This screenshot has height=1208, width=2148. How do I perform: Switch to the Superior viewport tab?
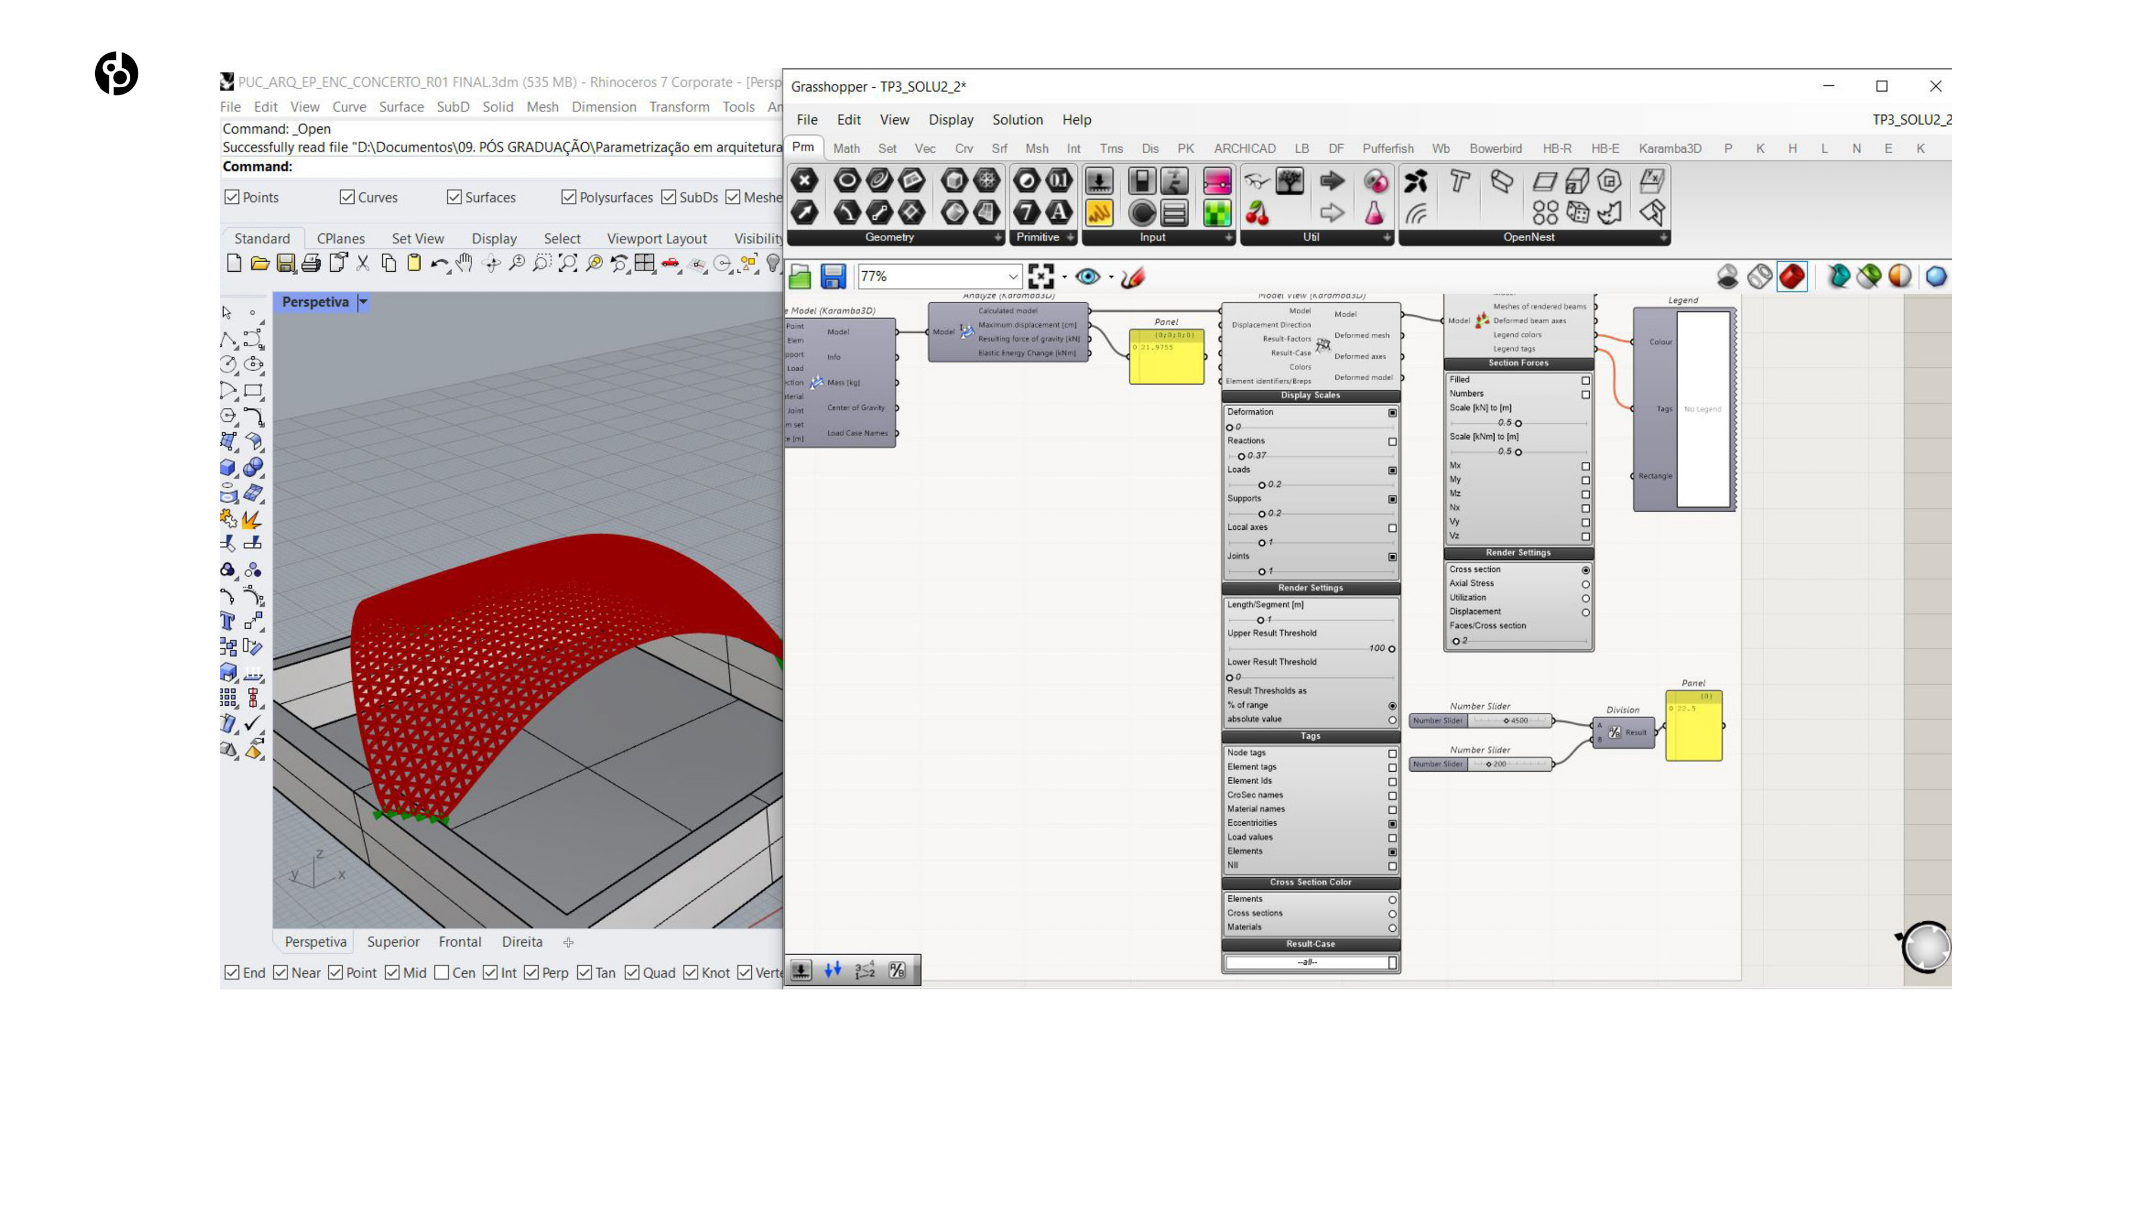393,941
